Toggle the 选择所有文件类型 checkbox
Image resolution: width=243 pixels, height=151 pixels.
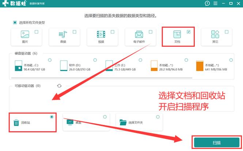coord(15,23)
